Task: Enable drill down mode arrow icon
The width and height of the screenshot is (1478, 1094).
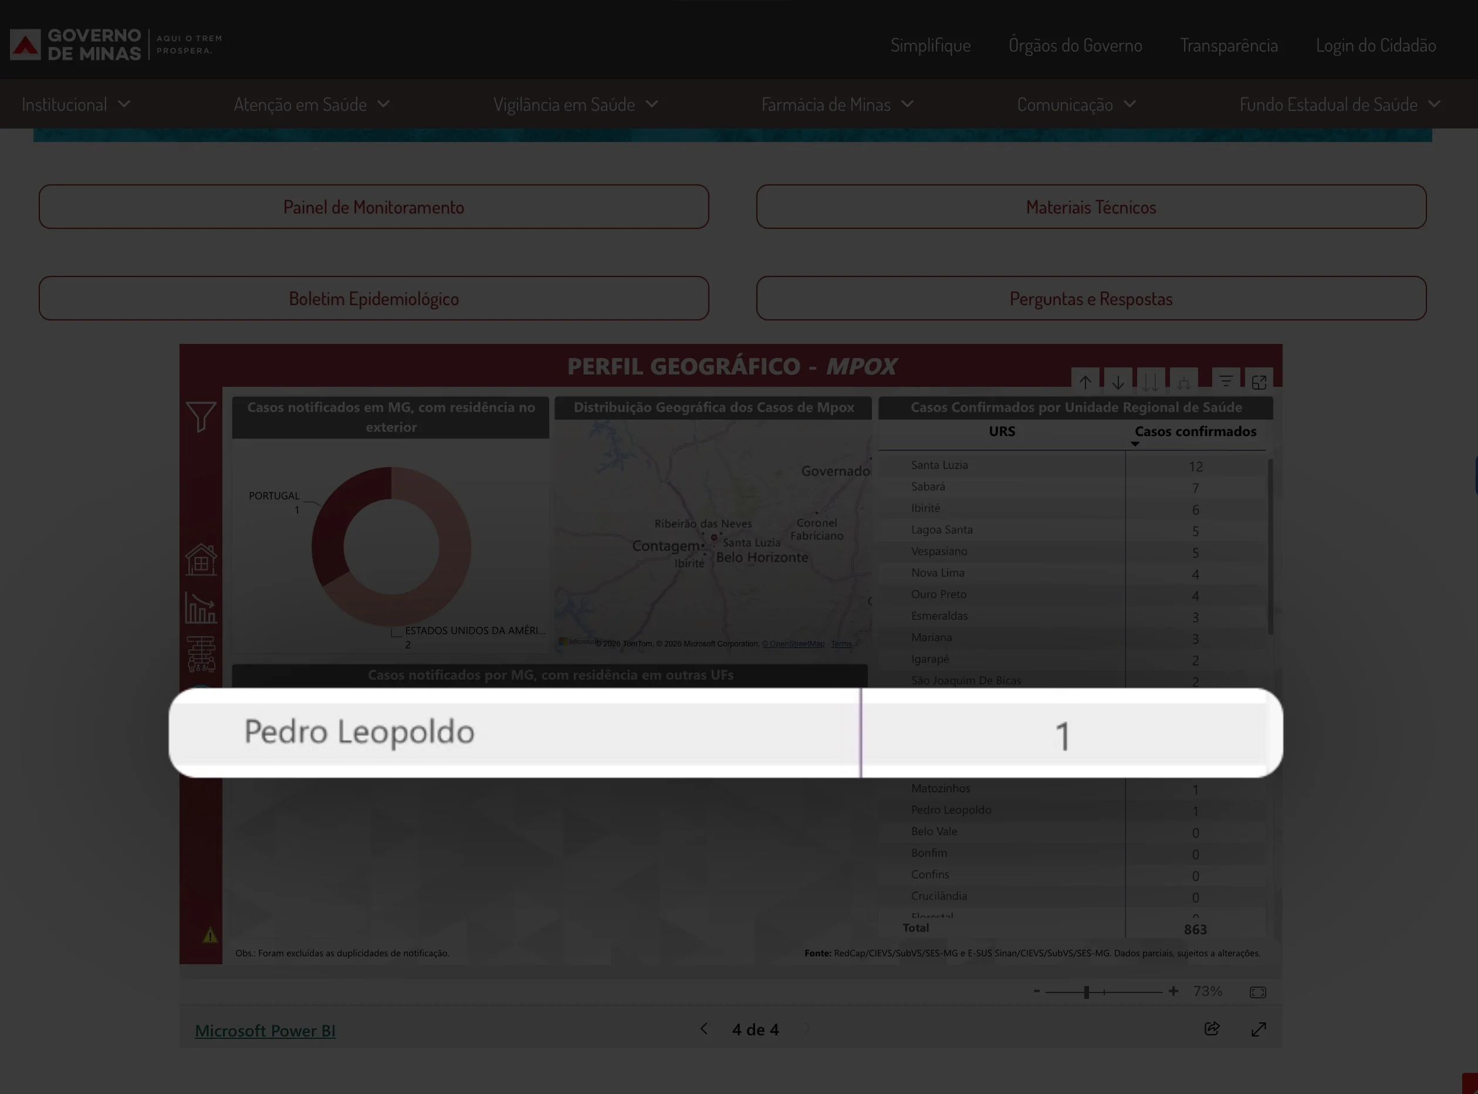Action: (x=1118, y=382)
